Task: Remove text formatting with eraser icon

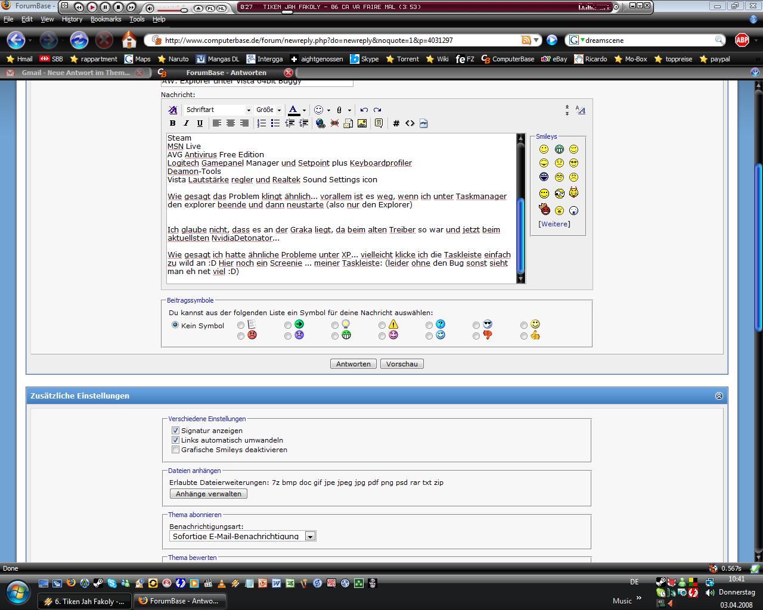Action: coord(173,110)
